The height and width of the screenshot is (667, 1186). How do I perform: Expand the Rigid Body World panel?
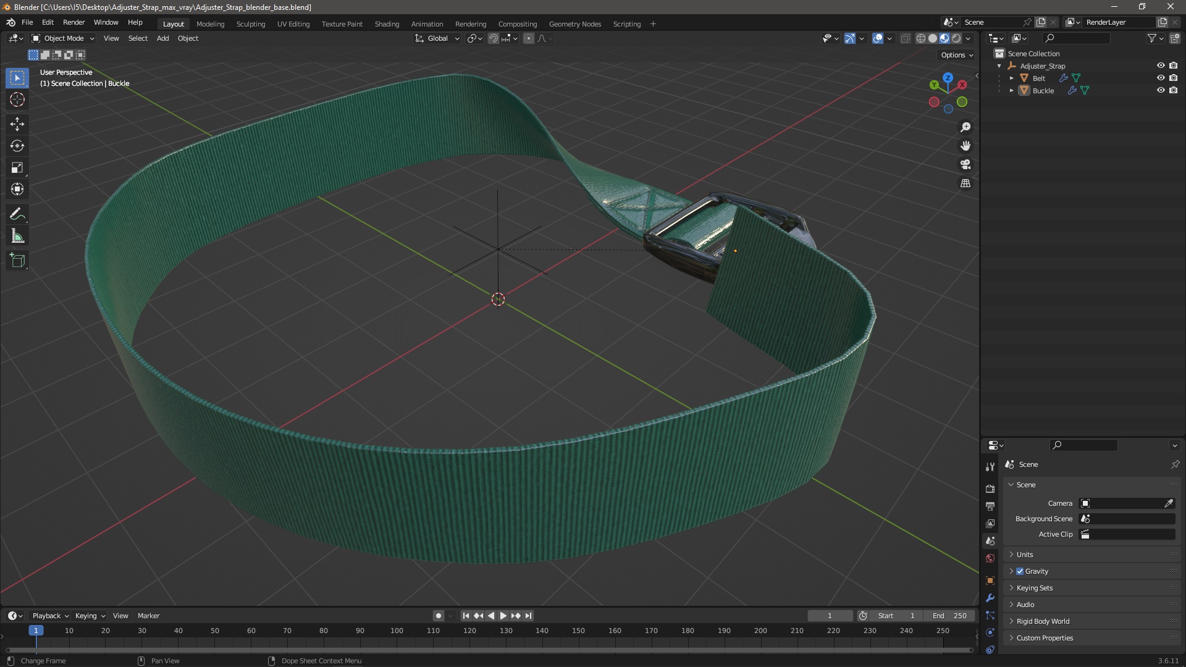tap(1092, 621)
